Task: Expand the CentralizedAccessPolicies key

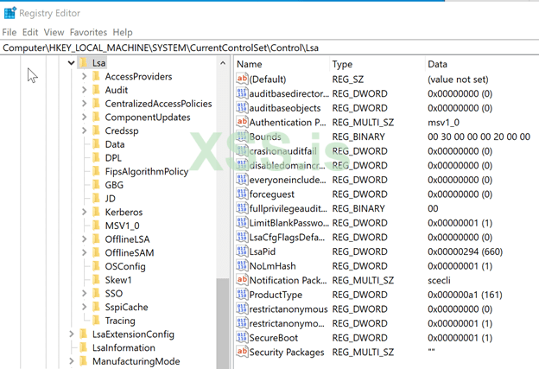Action: (85, 104)
